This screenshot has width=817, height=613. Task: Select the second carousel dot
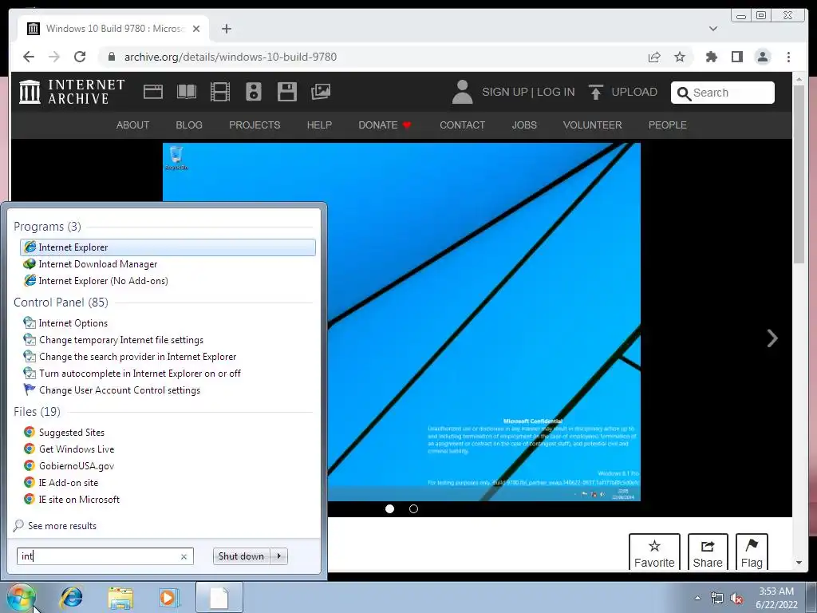pos(414,508)
